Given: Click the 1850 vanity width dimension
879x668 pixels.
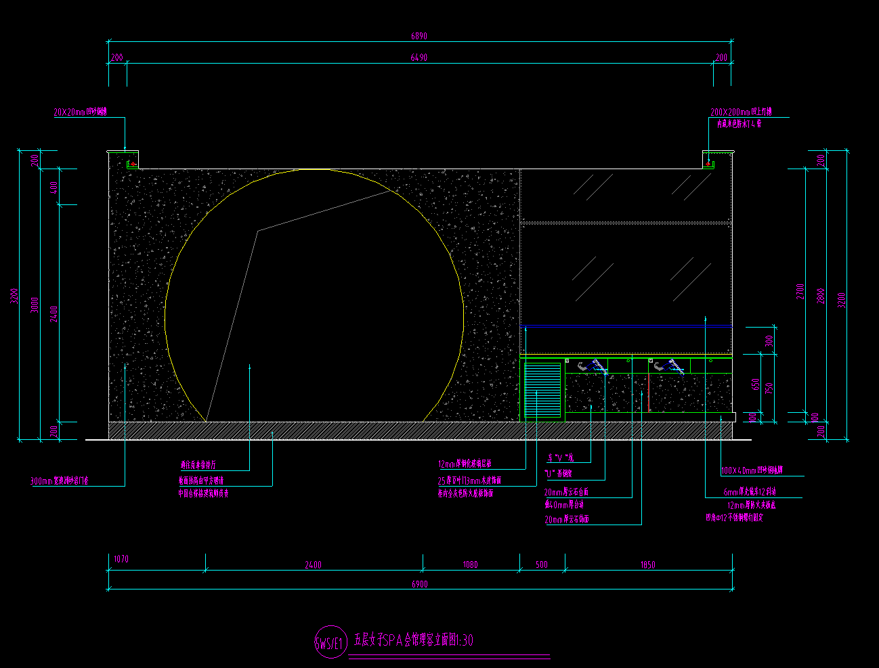Looking at the screenshot, I should coord(647,564).
